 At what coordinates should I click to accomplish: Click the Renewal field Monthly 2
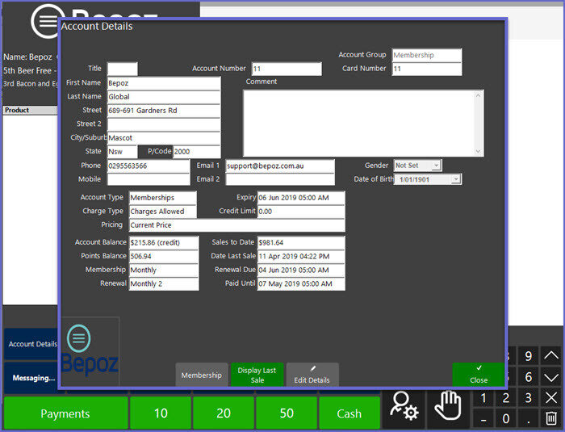tap(164, 283)
